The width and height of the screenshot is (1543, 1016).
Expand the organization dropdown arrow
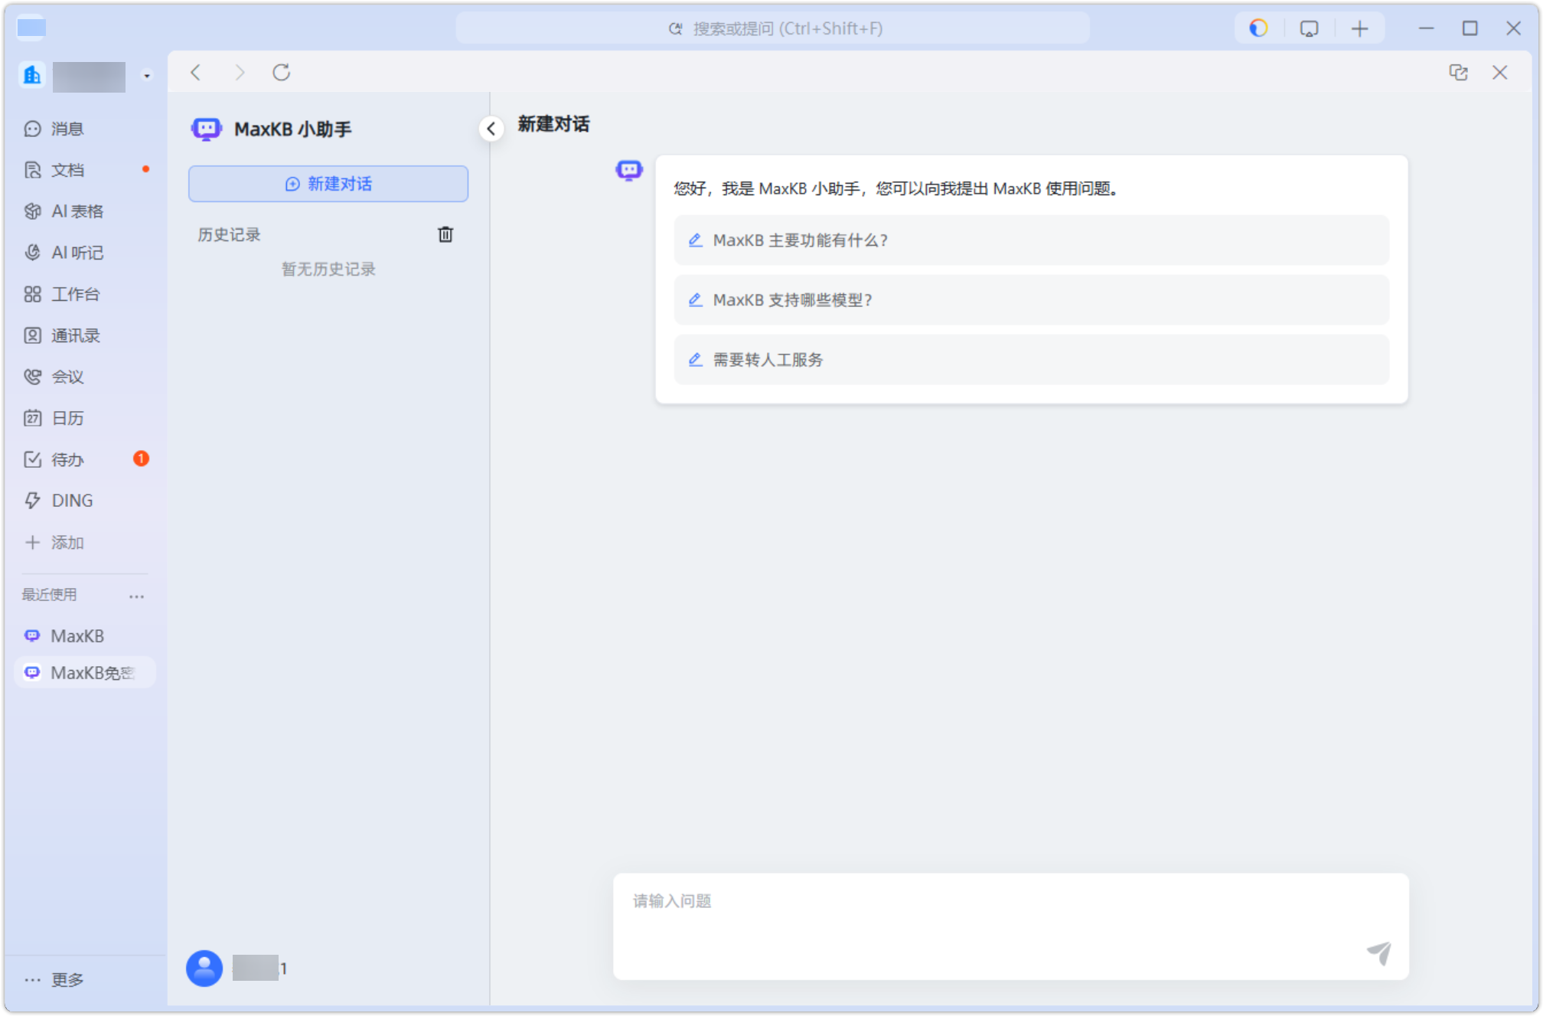click(x=147, y=76)
